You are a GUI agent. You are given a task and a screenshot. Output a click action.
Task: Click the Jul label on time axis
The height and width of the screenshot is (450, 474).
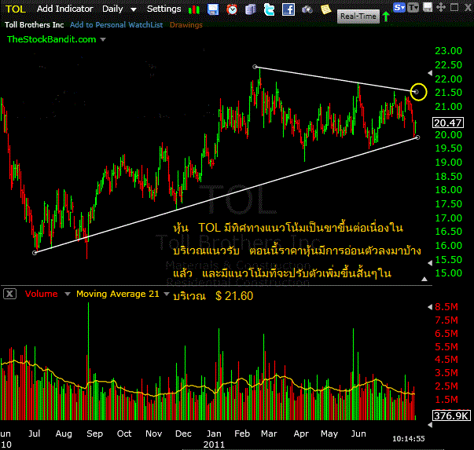coord(34,434)
